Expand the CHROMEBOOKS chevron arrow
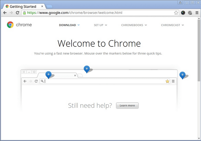This screenshot has height=141, width=201. pyautogui.click(x=146, y=25)
